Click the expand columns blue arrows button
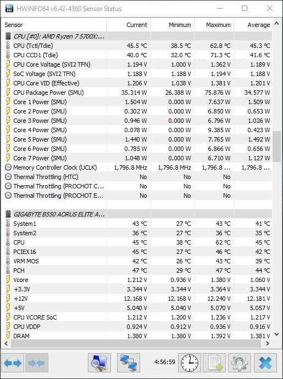Image resolution: width=283 pixels, height=379 pixels. 13,363
